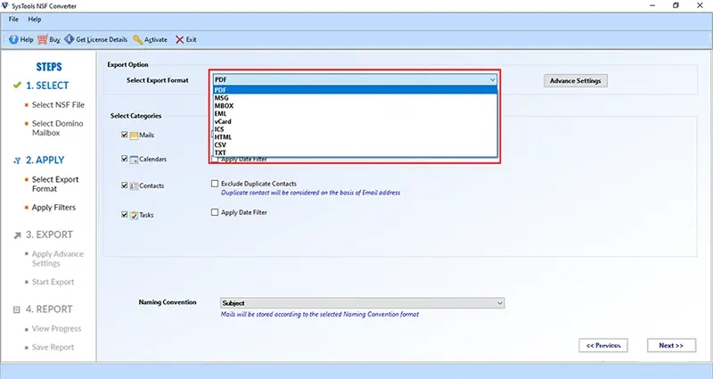The width and height of the screenshot is (713, 379).
Task: Click the << Previous button
Action: (x=603, y=345)
